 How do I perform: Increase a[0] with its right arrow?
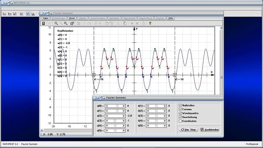124,106
